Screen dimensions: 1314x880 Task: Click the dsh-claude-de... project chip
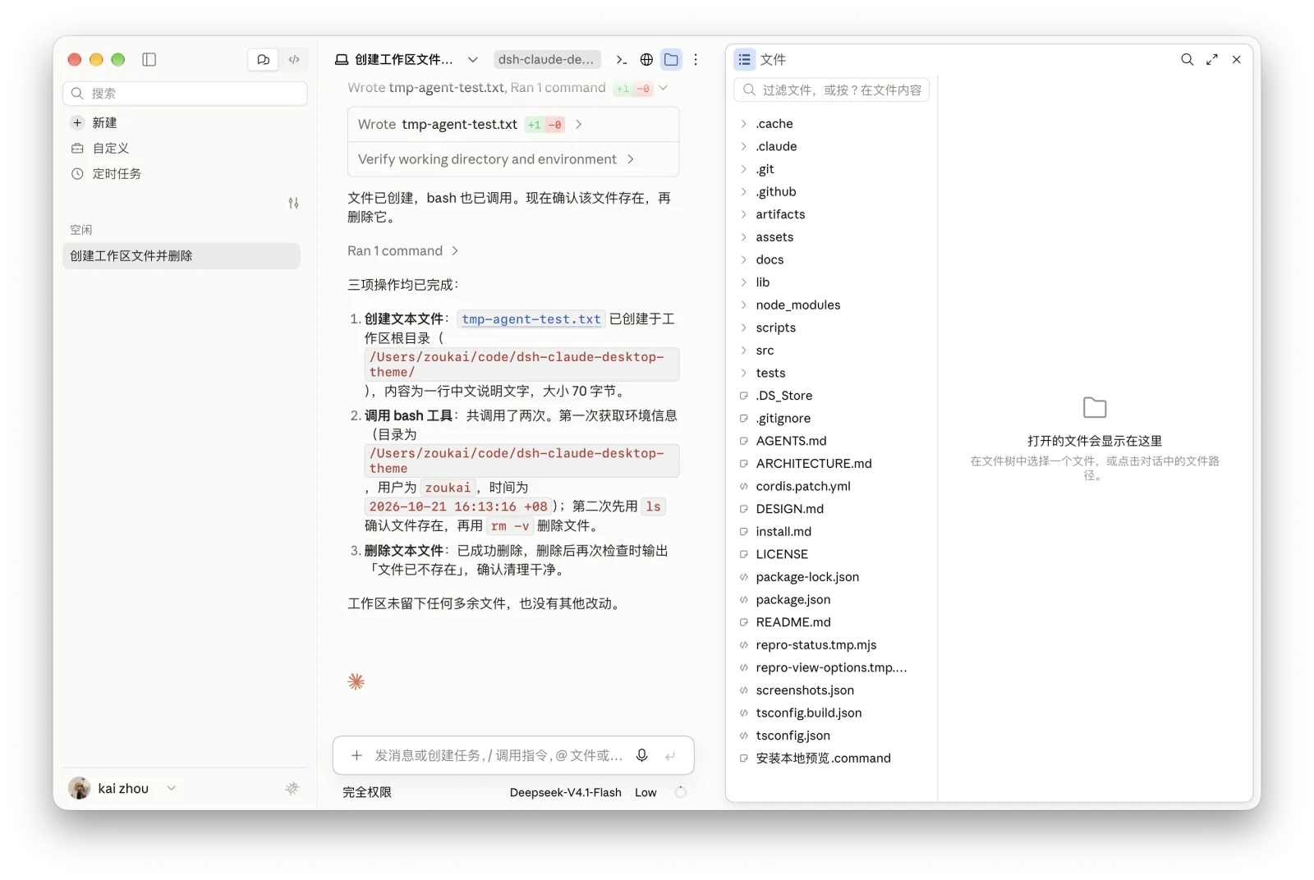pos(546,59)
